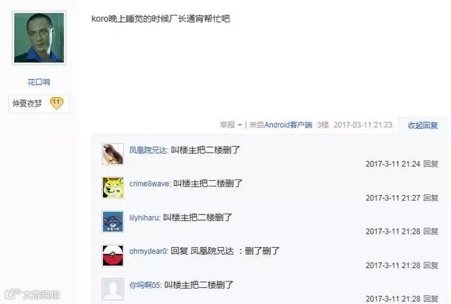This screenshot has height=304, width=451.
Task: Click 凤凰院兄达's avatar image
Action: point(113,154)
